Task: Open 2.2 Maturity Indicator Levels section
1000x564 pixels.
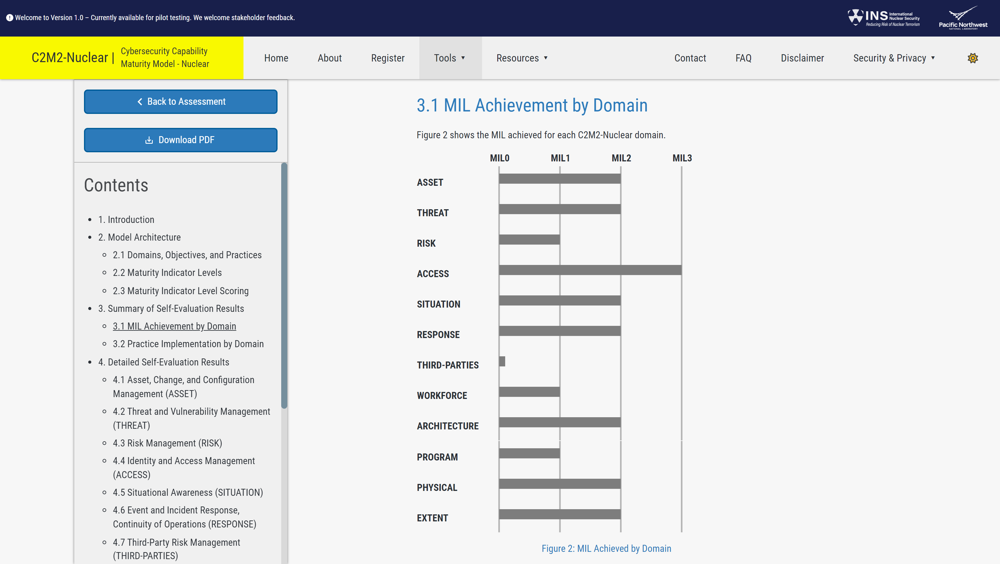Action: click(x=167, y=273)
